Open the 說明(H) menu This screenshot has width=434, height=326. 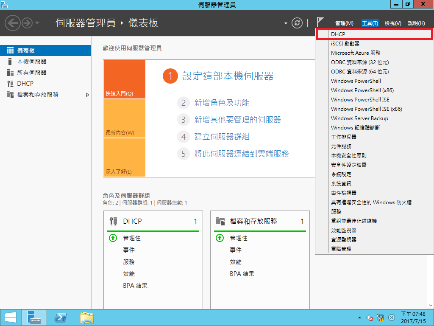click(416, 23)
